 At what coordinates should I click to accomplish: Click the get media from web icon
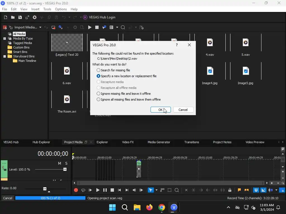(61, 27)
